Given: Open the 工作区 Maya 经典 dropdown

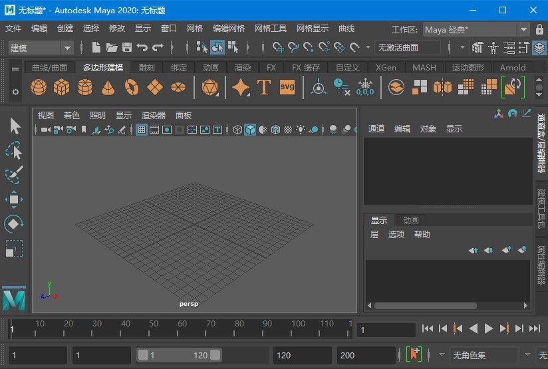Looking at the screenshot, I should click(523, 30).
